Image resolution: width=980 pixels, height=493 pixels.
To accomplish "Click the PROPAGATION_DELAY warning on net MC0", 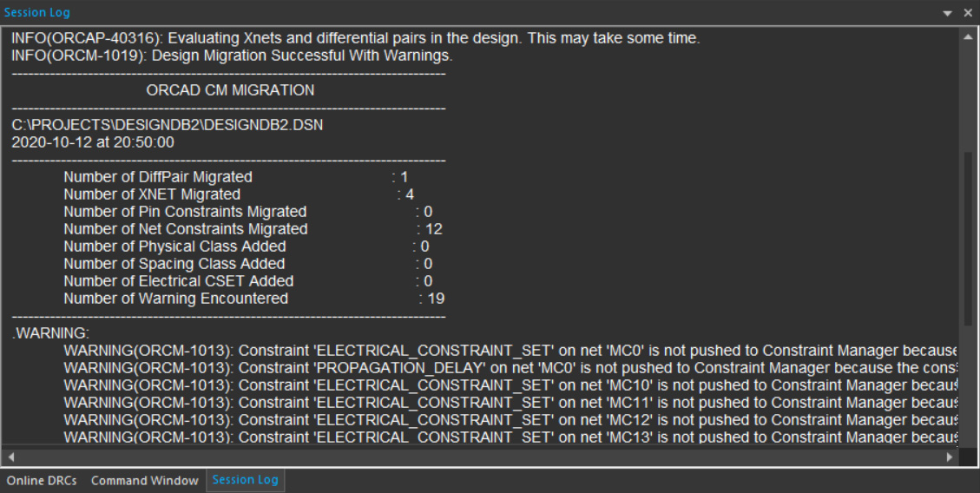I will click(510, 367).
